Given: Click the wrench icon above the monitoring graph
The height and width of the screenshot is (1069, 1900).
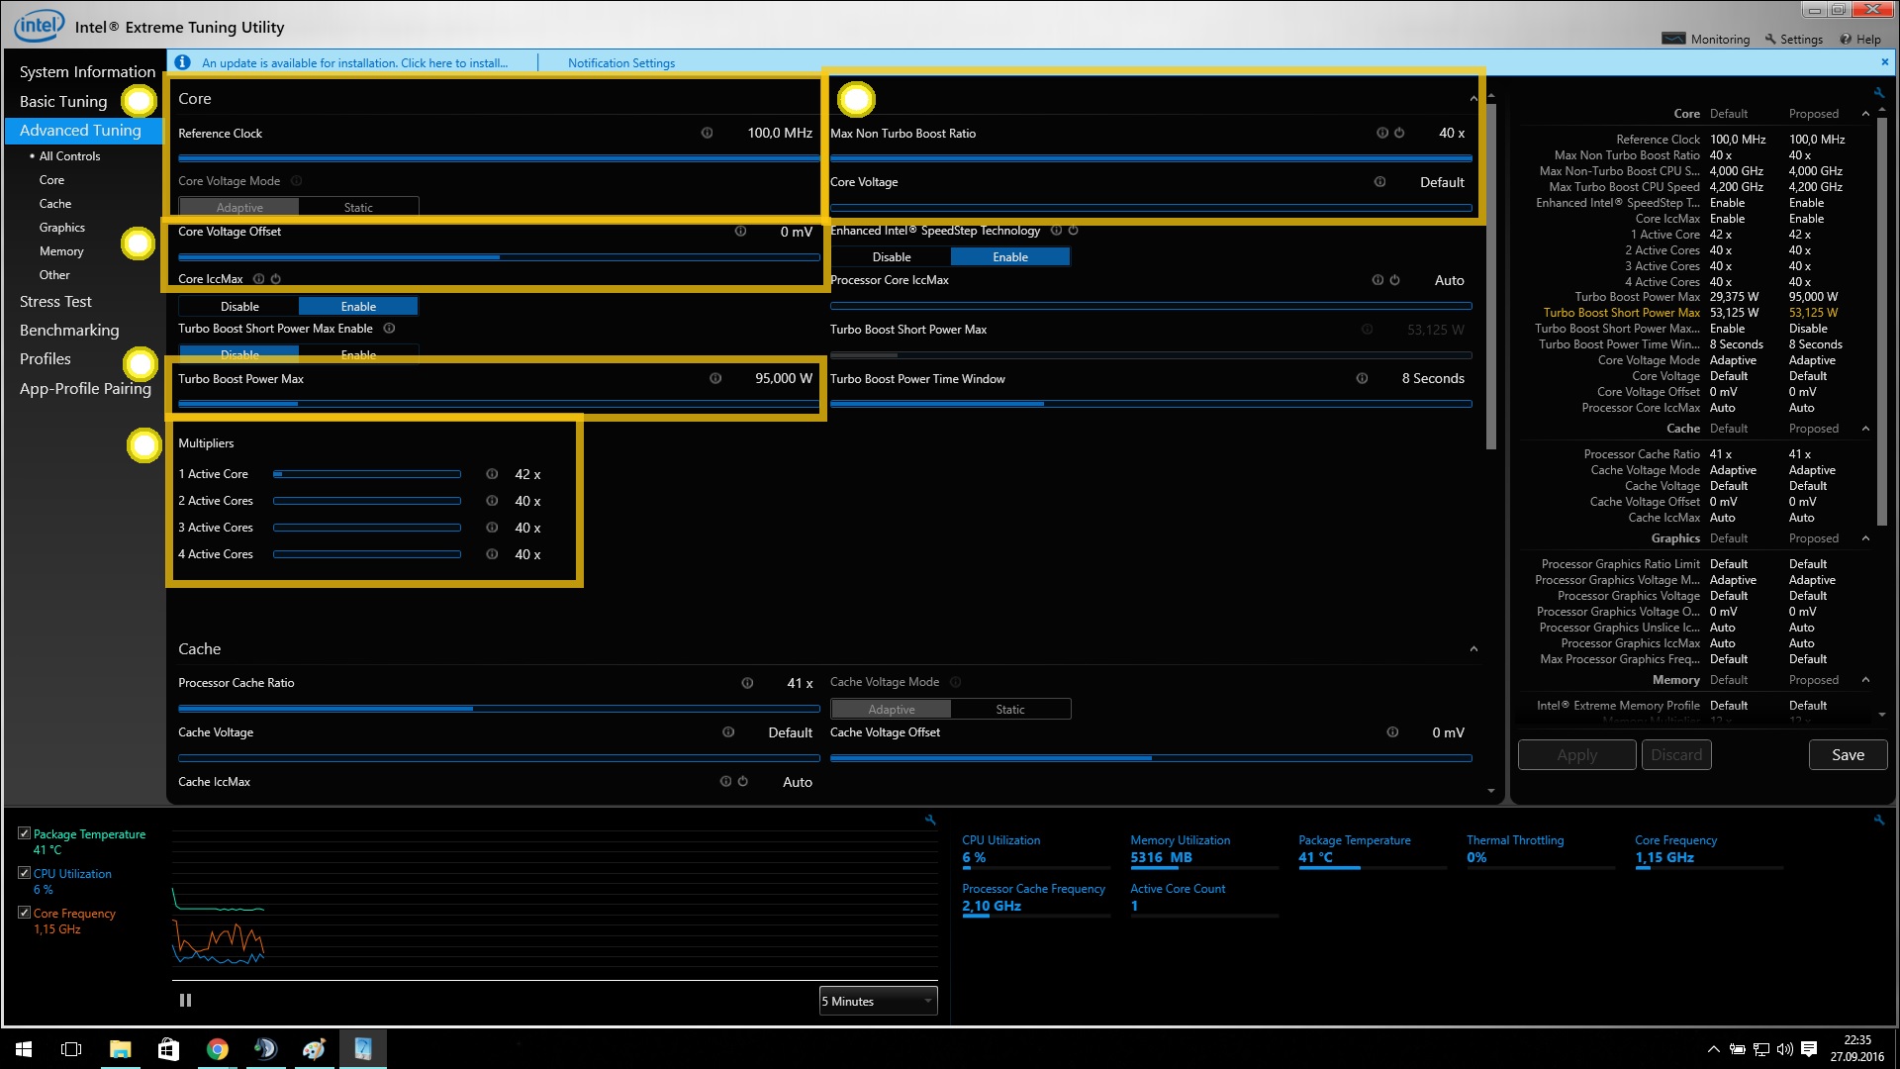Looking at the screenshot, I should [930, 820].
